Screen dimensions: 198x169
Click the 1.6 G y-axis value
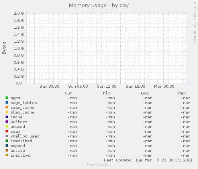tap(19, 28)
